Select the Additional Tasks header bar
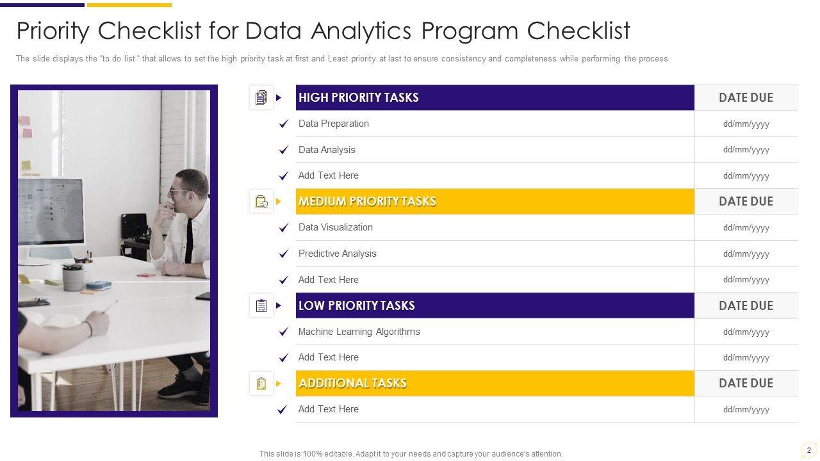Image resolution: width=820 pixels, height=461 pixels. (x=495, y=384)
